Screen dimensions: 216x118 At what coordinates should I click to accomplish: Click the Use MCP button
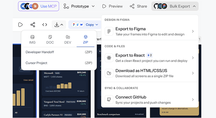(39, 6)
